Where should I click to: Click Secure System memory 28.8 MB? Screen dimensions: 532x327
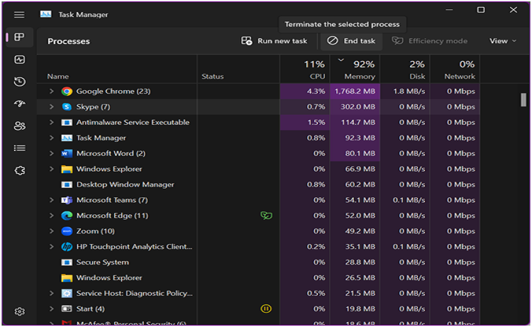360,262
